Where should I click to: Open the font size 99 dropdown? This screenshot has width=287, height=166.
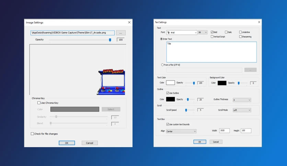tap(203, 32)
